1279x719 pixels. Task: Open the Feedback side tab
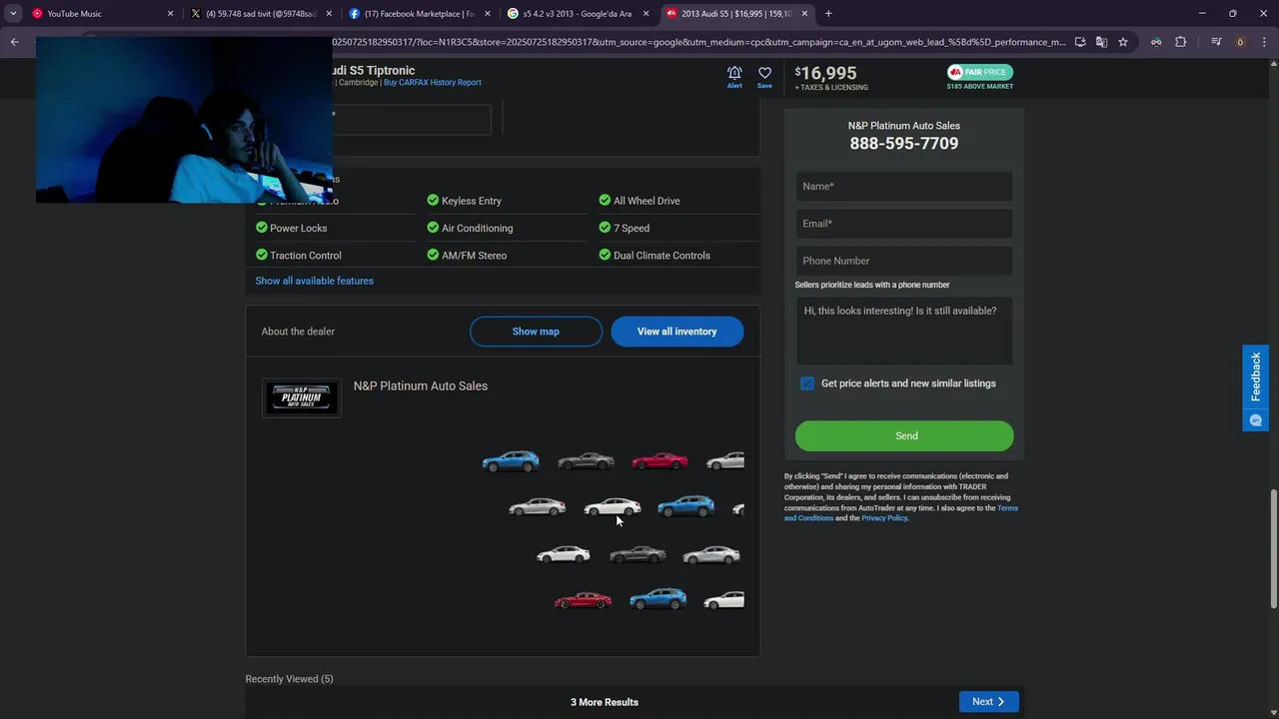click(x=1256, y=376)
